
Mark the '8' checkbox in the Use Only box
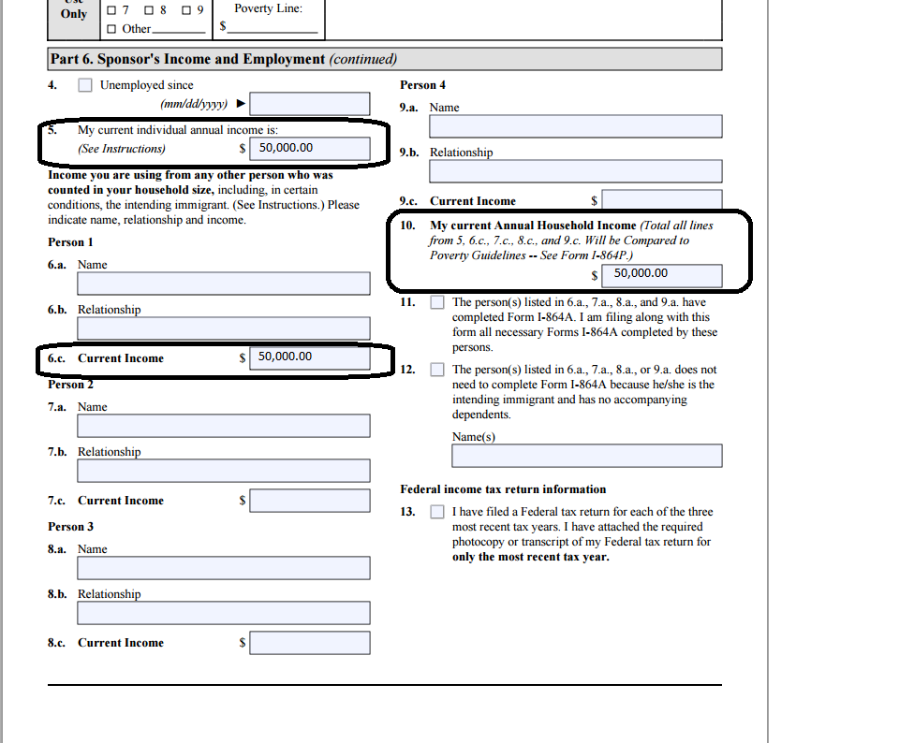[149, 10]
